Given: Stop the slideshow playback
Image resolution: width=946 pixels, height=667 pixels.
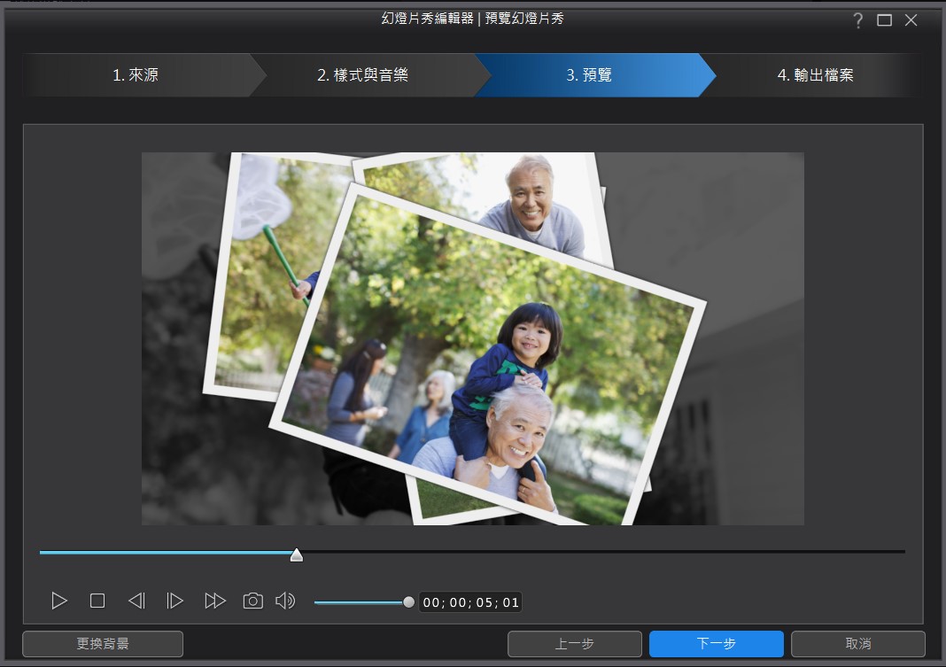Looking at the screenshot, I should (97, 601).
